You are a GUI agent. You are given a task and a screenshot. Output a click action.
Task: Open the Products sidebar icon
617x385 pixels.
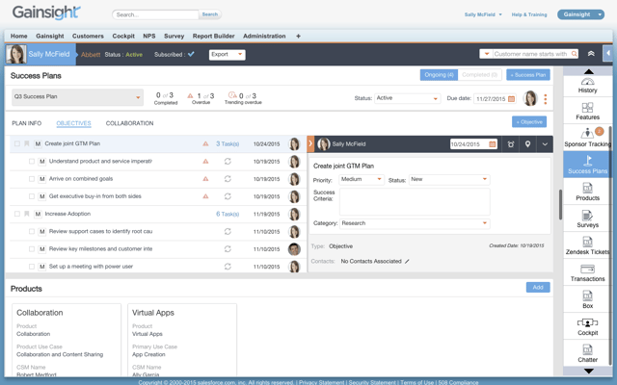pos(587,192)
